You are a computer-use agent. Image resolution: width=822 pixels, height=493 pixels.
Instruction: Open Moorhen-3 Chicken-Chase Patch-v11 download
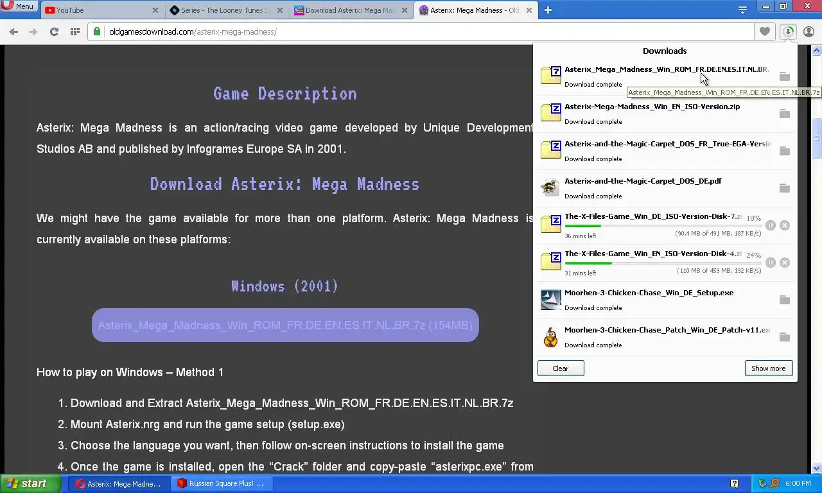[x=665, y=337]
